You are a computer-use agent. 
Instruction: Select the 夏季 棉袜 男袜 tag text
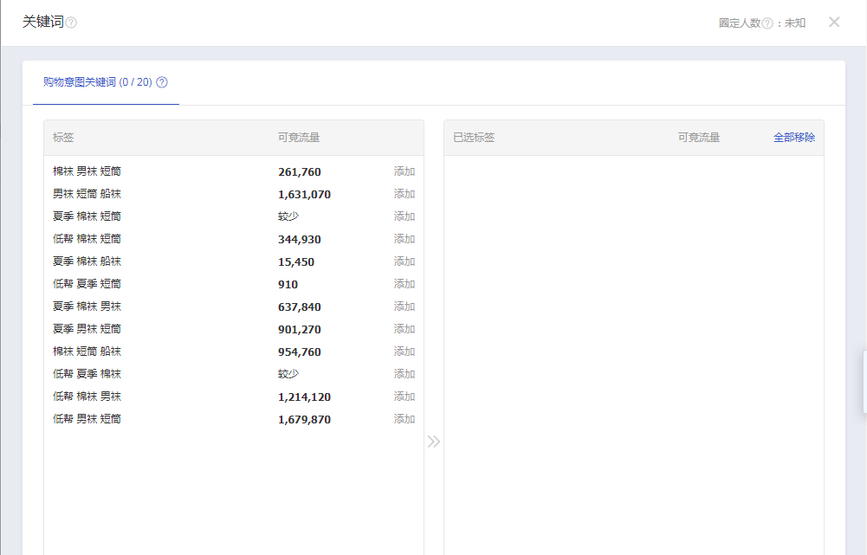point(87,307)
